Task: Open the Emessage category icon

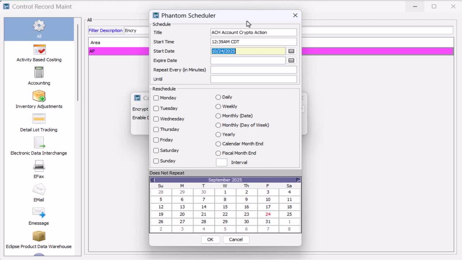Action: (x=39, y=213)
